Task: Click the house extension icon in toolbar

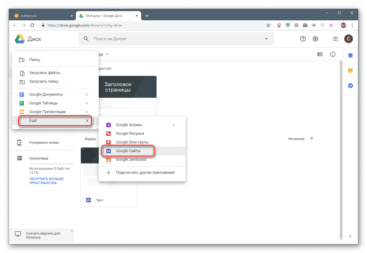Action: point(279,25)
